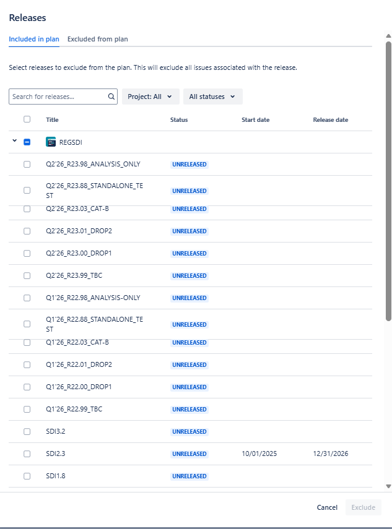Open the Project: All dropdown
Screen dimensions: 392x529
pyautogui.click(x=150, y=97)
